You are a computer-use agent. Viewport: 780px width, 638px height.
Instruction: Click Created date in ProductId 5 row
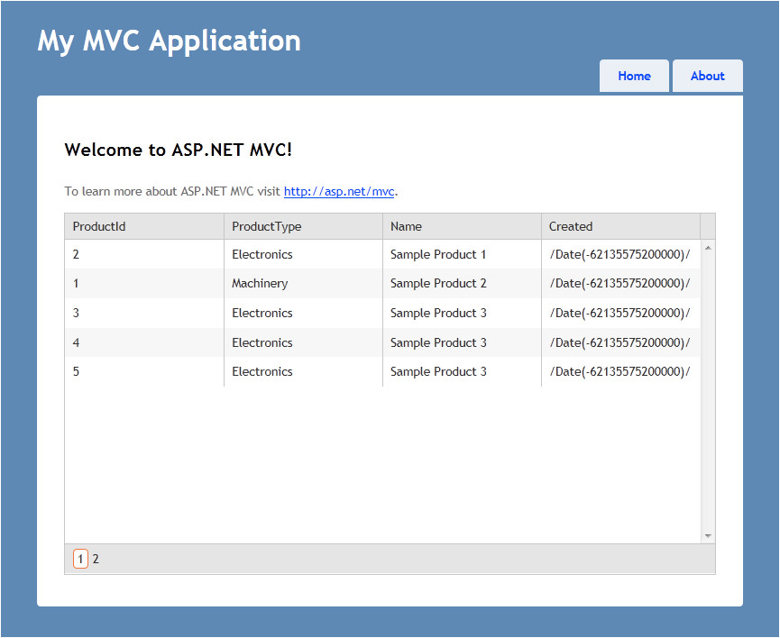pos(620,371)
